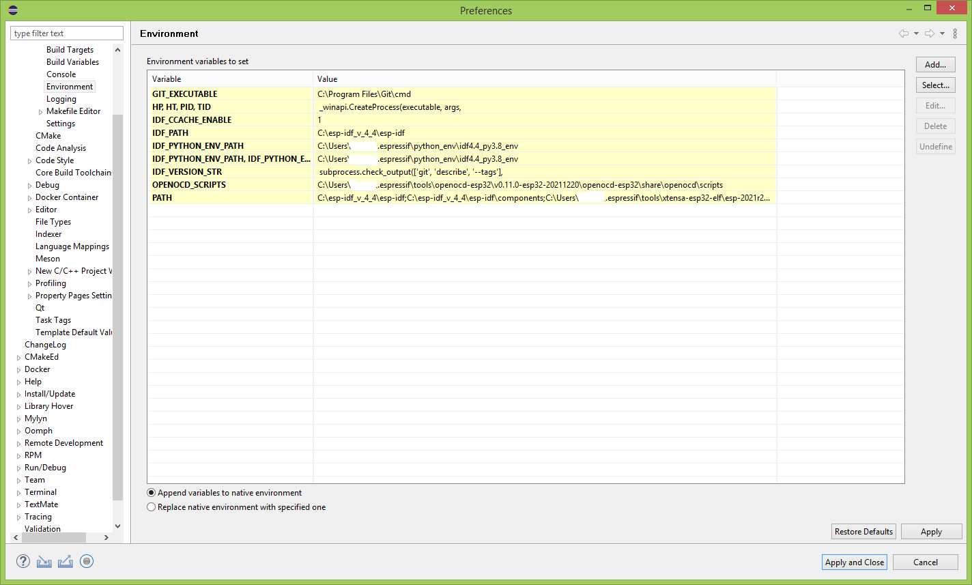Expand the Docker Container node
Screen dimensions: 972x585
[x=29, y=197]
